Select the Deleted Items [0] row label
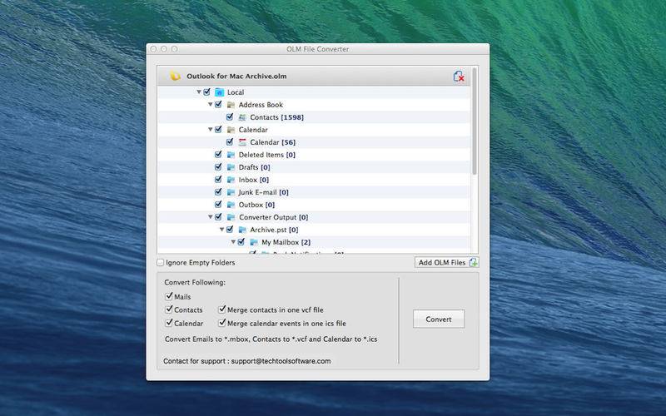 coord(267,155)
